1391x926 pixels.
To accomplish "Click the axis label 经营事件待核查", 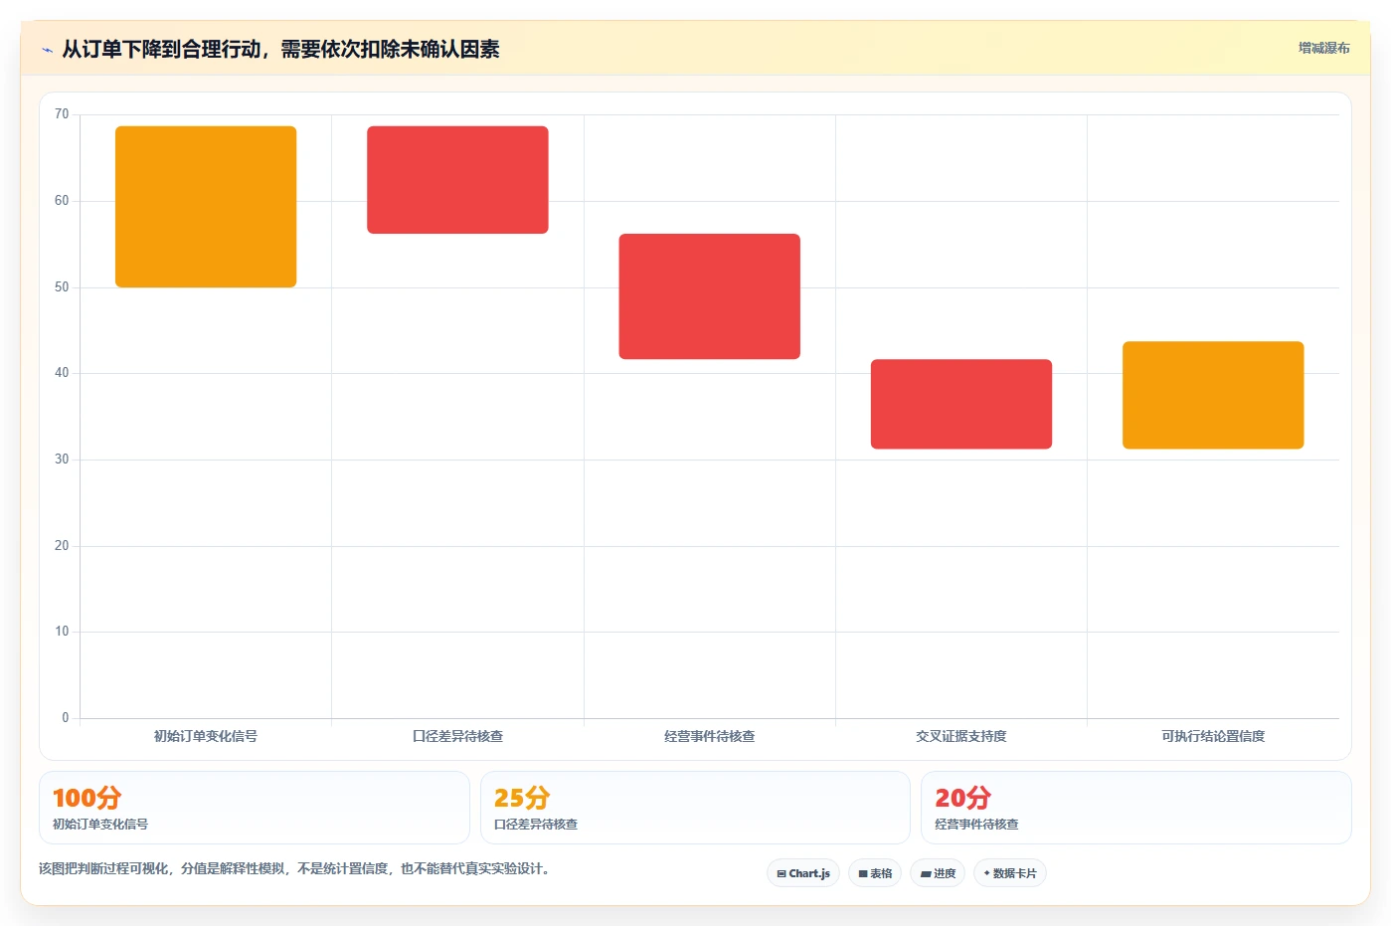I will [x=710, y=736].
